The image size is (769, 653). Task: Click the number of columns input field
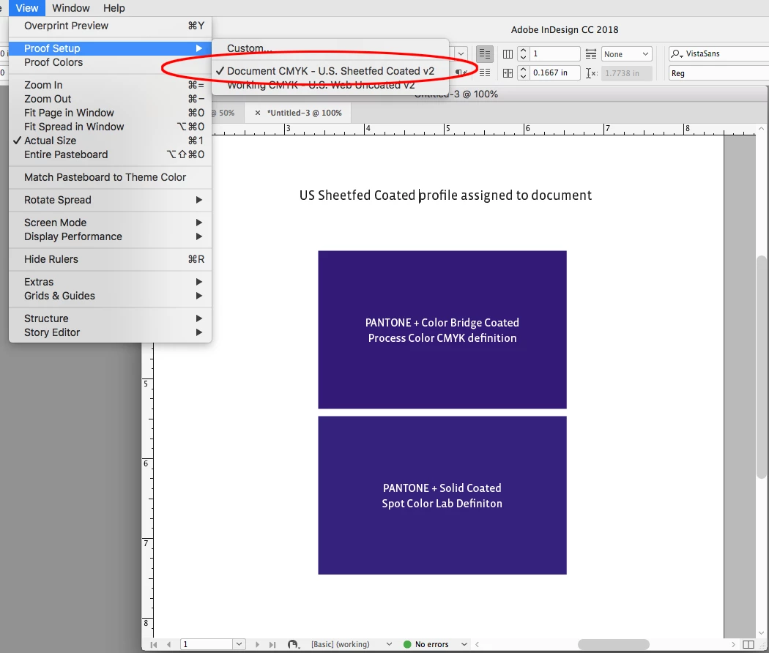[x=556, y=53]
